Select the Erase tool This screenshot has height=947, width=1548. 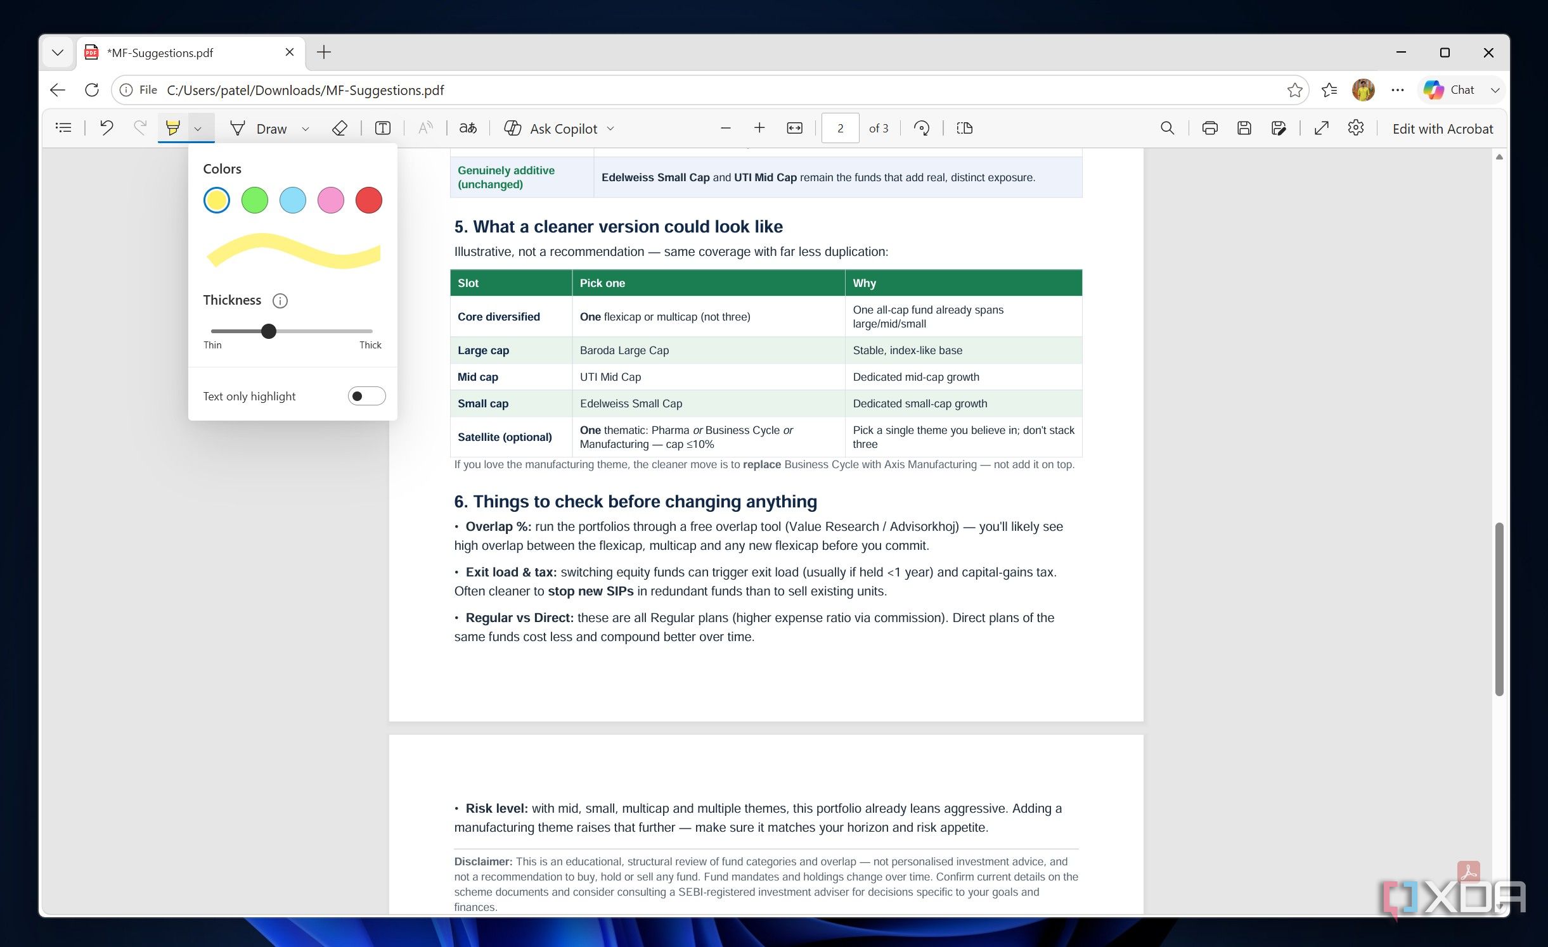coord(339,128)
